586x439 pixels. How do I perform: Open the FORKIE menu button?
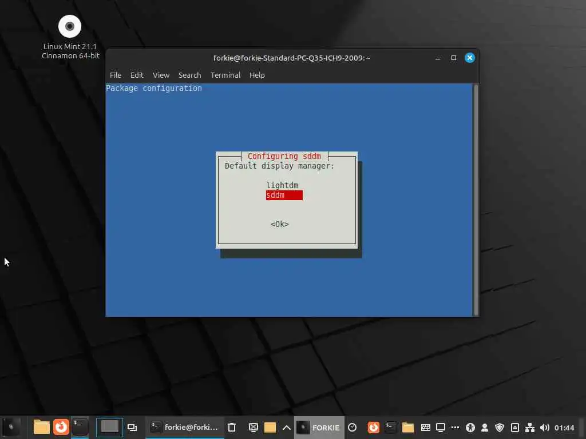point(319,428)
